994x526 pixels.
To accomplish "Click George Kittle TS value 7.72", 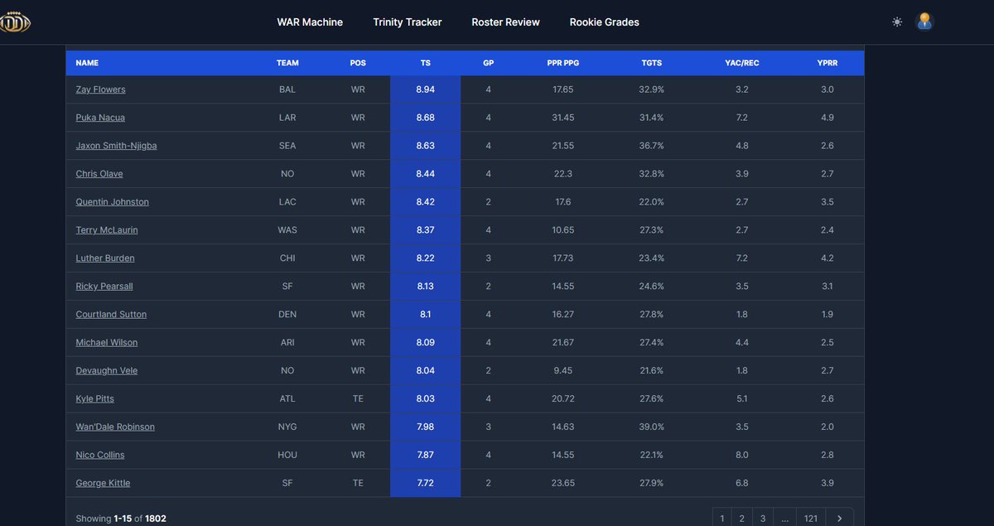I will pos(425,484).
